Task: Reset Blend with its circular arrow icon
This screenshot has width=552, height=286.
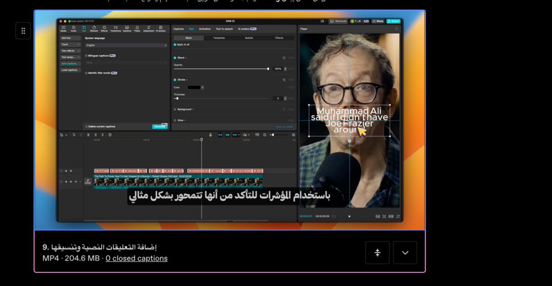Action: 284,58
